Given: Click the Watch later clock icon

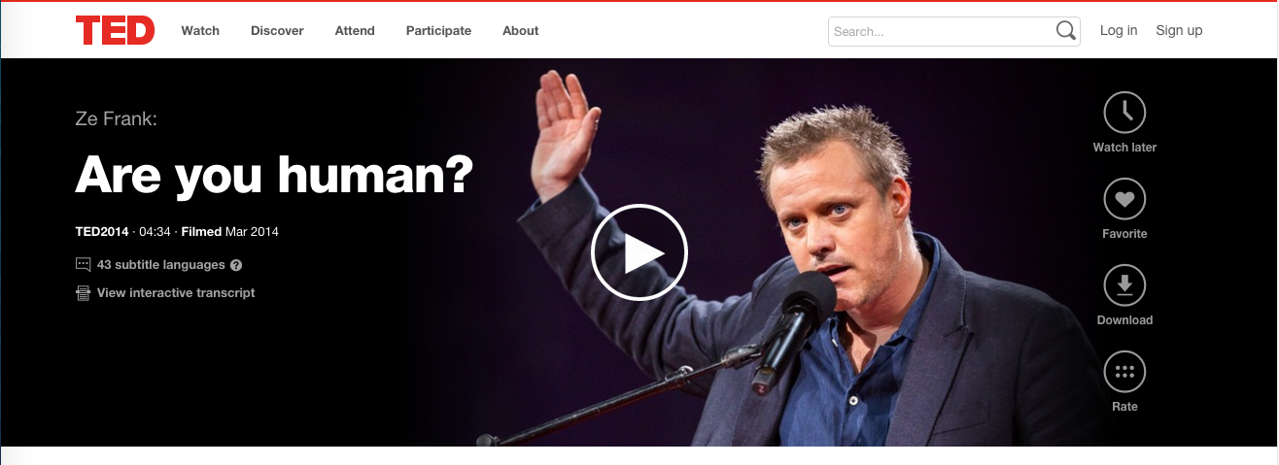Looking at the screenshot, I should point(1124,112).
